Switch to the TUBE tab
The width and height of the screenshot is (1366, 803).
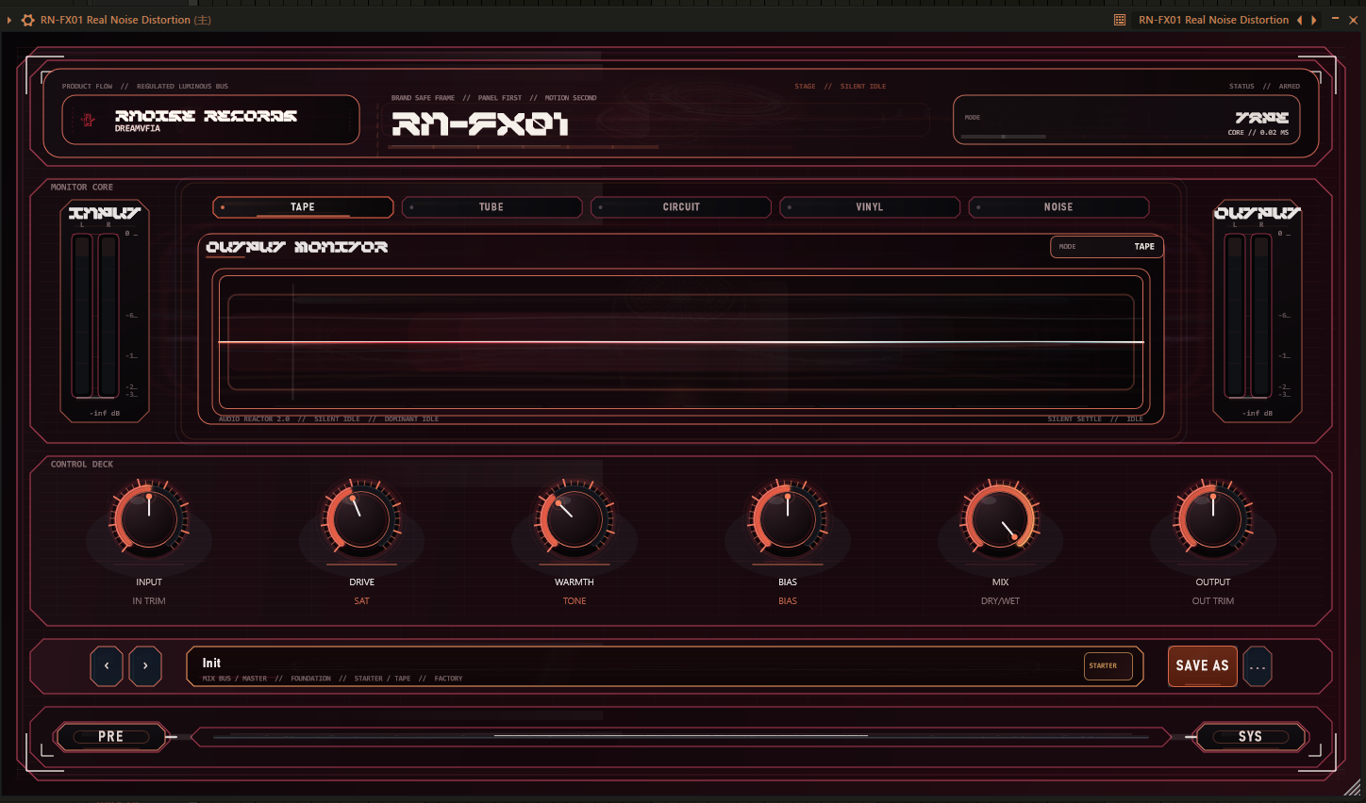[x=491, y=207]
